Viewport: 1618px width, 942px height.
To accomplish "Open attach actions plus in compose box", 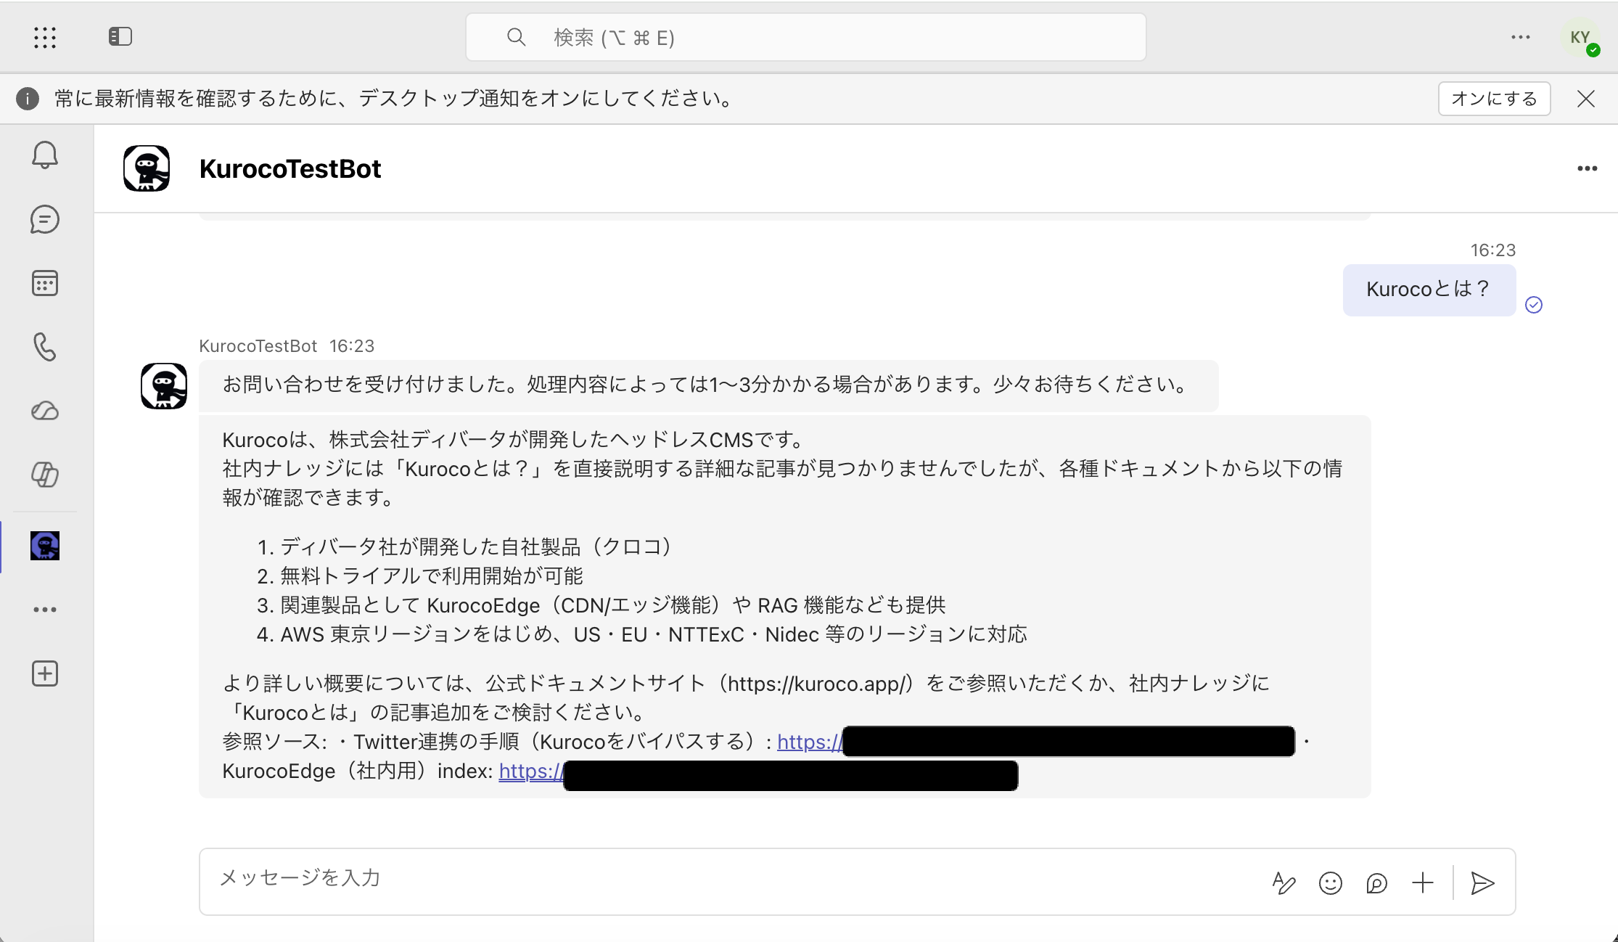I will coord(1423,882).
